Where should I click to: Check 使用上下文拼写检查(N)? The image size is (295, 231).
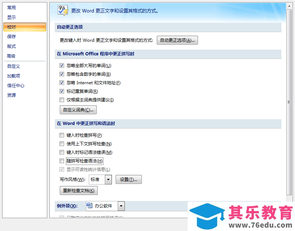coord(62,144)
